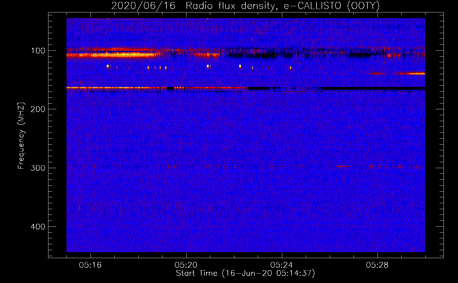The width and height of the screenshot is (458, 283).
Task: Click the 'Frequency (MHZ)' axis label
Action: [x=21, y=136]
